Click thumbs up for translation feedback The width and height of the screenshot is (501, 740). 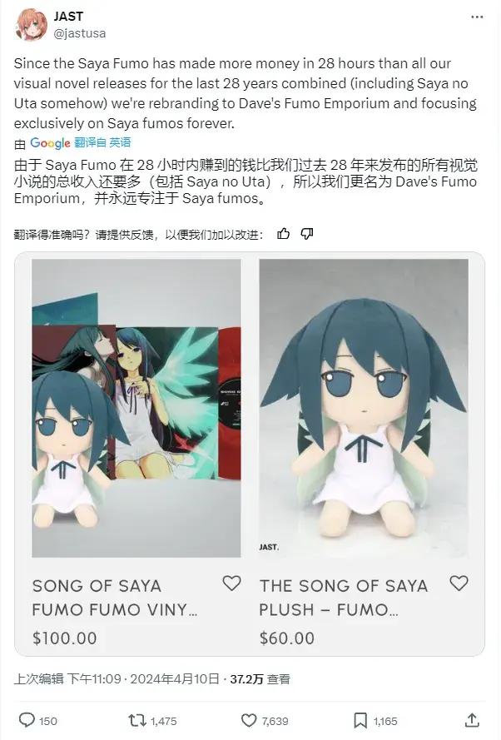tap(283, 233)
